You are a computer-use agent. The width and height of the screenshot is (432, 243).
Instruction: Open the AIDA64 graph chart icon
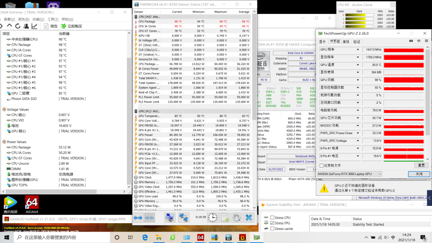(35, 26)
